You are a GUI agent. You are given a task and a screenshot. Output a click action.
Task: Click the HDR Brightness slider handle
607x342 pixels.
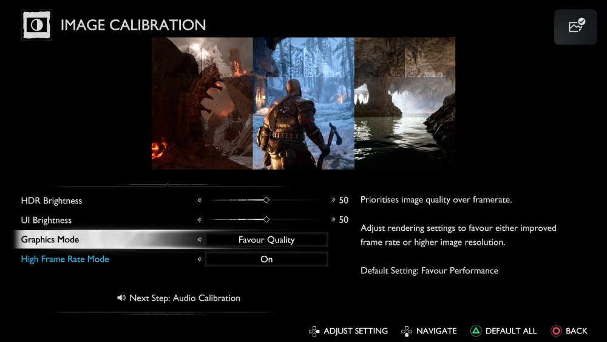point(266,200)
